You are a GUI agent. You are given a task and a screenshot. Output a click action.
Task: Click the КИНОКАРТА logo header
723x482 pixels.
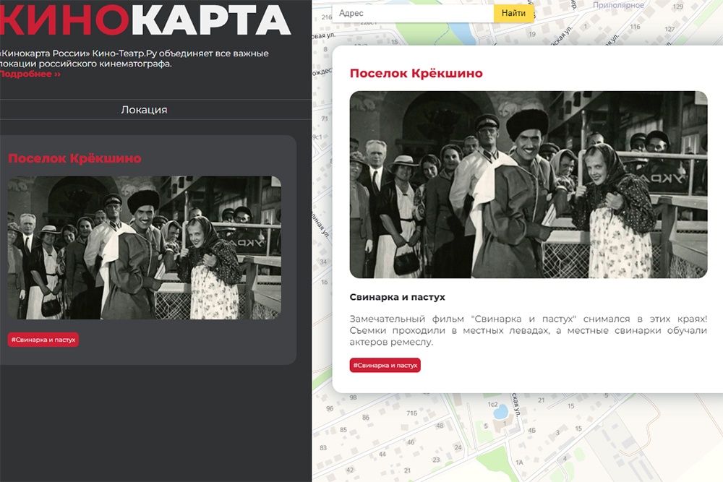145,20
